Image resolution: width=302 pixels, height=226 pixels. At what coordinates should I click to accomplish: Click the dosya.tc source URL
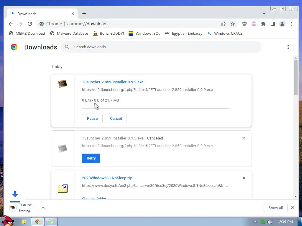tap(155, 186)
